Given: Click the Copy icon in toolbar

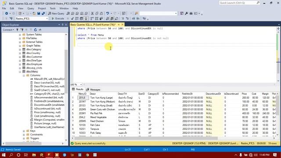Looking at the screenshot, I should click(x=97, y=14).
